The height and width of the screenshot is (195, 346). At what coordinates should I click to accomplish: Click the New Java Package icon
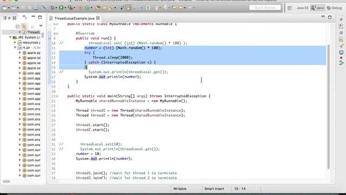point(81,8)
